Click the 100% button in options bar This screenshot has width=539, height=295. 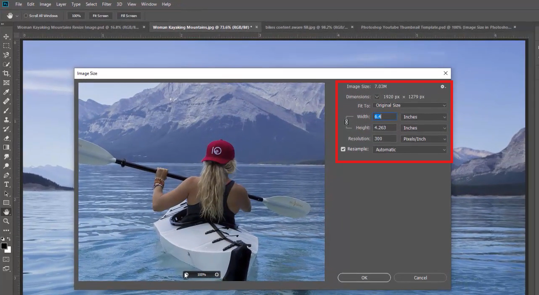click(76, 16)
